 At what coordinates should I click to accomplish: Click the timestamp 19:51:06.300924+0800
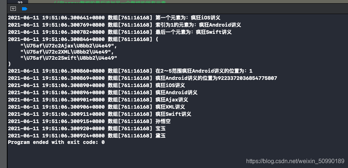point(73,136)
